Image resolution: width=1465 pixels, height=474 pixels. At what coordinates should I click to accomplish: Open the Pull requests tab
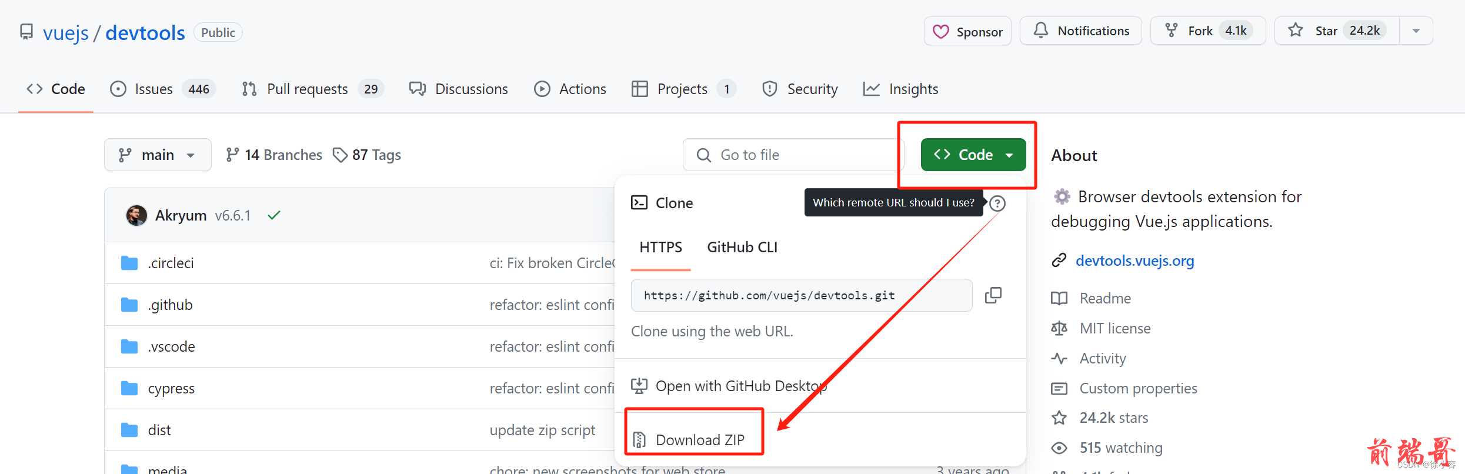pos(313,89)
